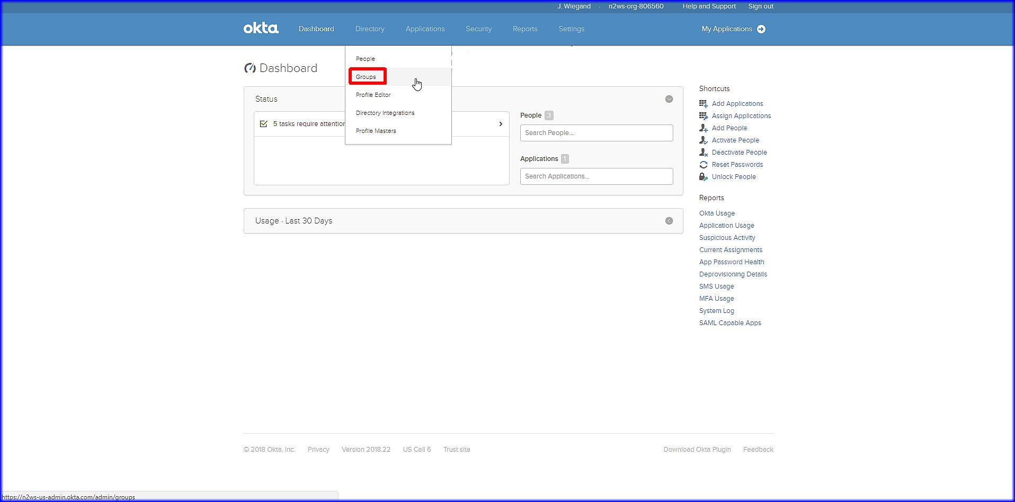Click the Add People shortcut link
This screenshot has width=1015, height=502.
(729, 128)
